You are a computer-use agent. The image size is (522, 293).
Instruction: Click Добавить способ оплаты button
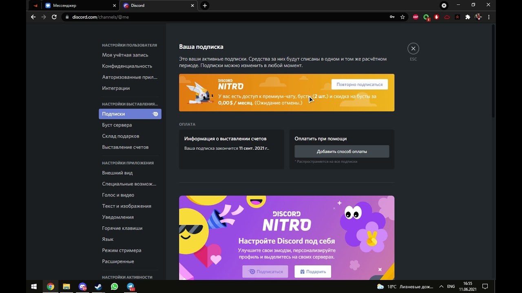pos(342,151)
